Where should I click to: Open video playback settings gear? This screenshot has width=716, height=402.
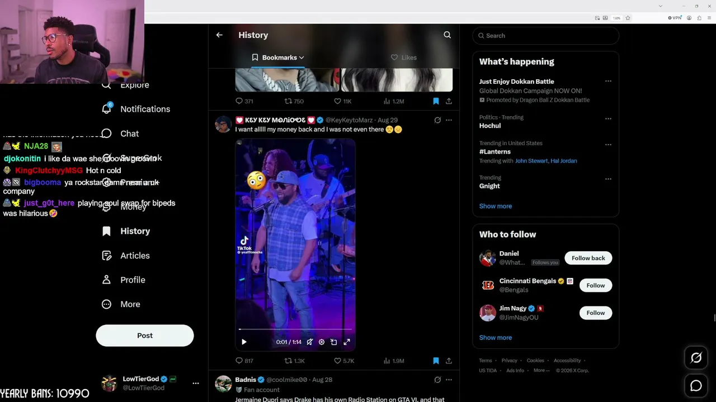322,342
